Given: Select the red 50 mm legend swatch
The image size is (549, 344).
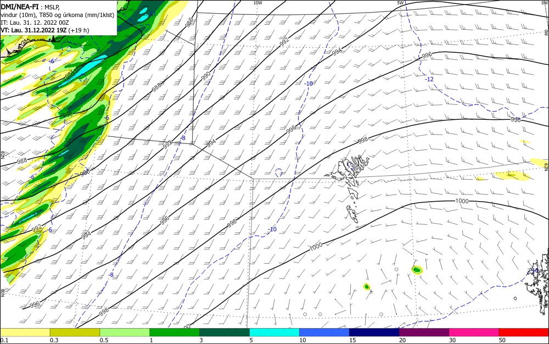Looking at the screenshot, I should pyautogui.click(x=524, y=332).
